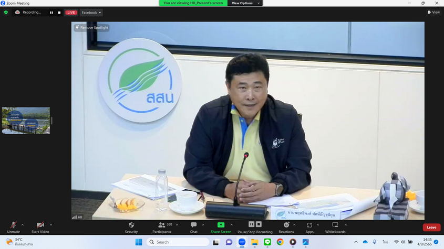Stop recording with the top square button
The image size is (444, 249).
coord(59,13)
